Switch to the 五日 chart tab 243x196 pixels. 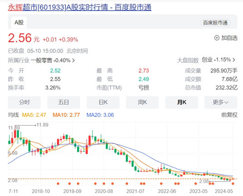[x=64, y=102]
